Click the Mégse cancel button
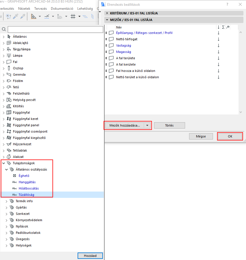The image size is (246, 260). coord(201,136)
